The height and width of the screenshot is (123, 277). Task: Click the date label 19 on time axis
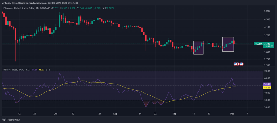point(209,114)
